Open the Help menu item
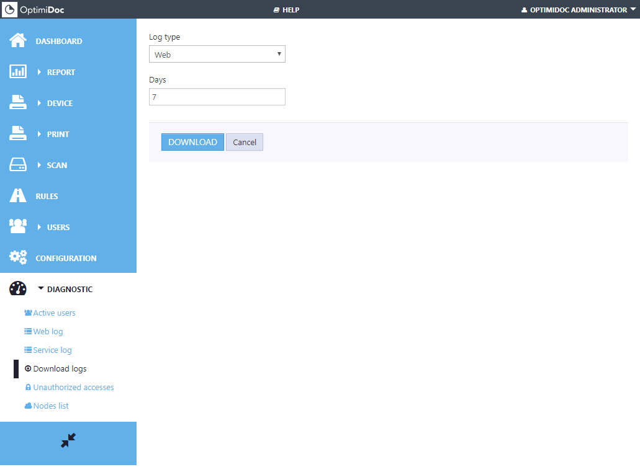This screenshot has width=640, height=467. click(x=287, y=10)
